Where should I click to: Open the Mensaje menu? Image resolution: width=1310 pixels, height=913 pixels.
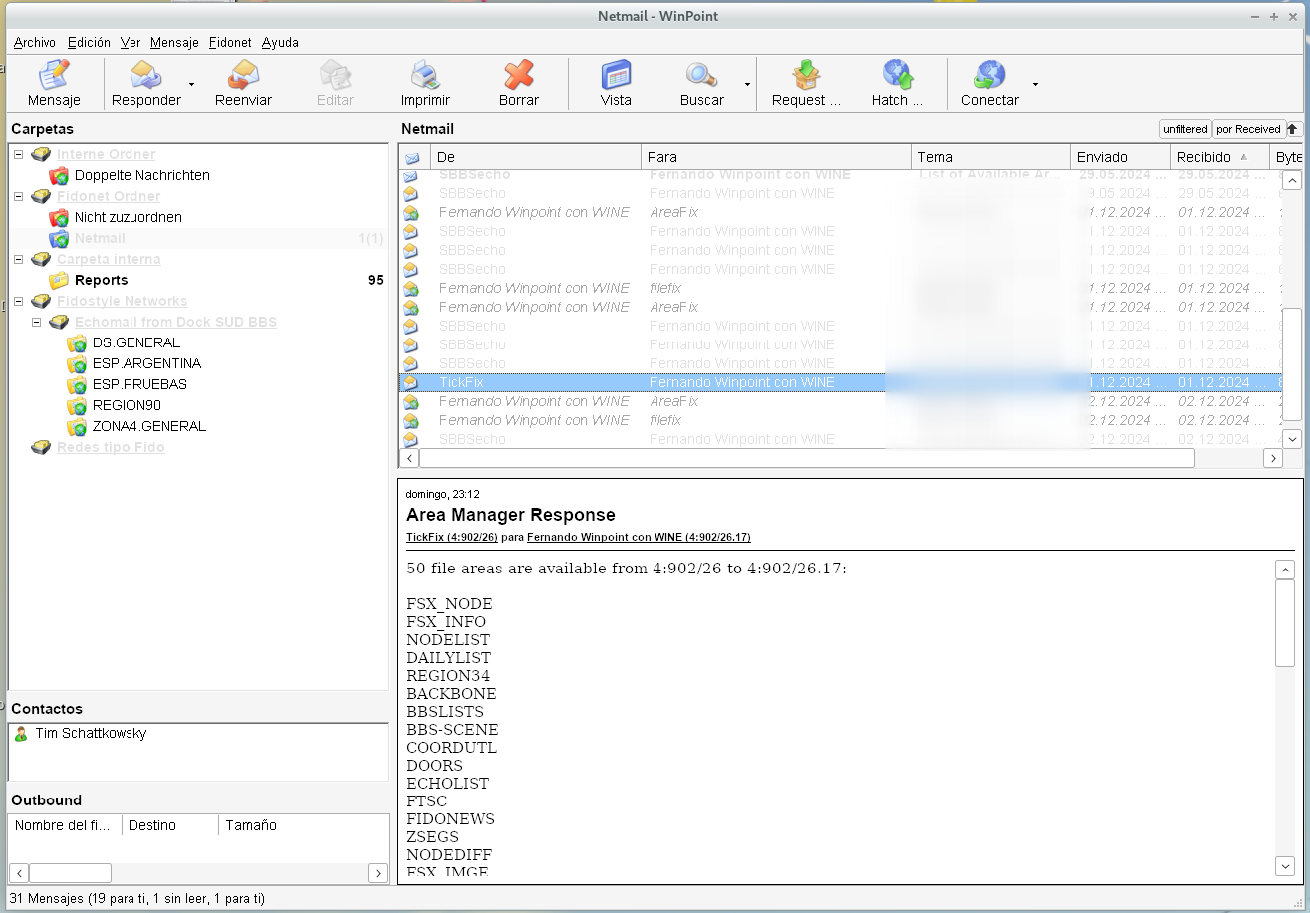[174, 43]
